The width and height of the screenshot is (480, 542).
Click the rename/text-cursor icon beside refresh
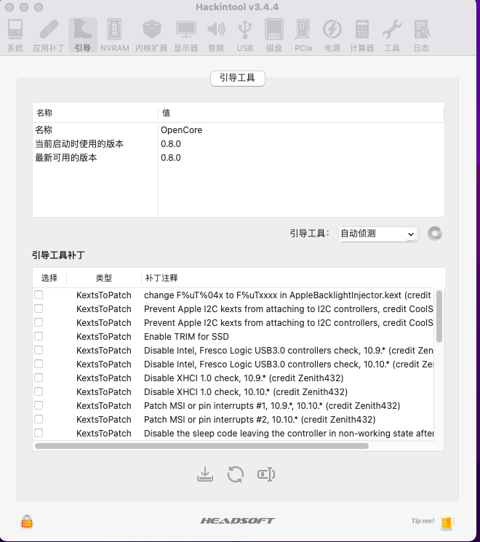266,474
